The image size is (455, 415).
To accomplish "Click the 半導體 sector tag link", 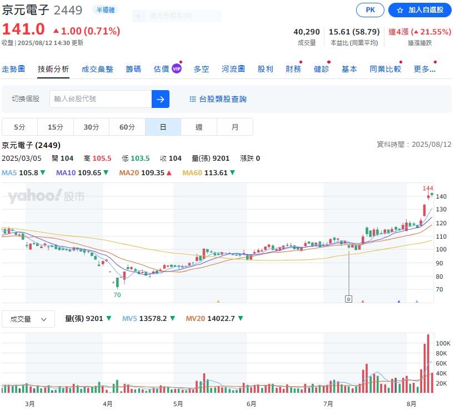I will click(105, 10).
